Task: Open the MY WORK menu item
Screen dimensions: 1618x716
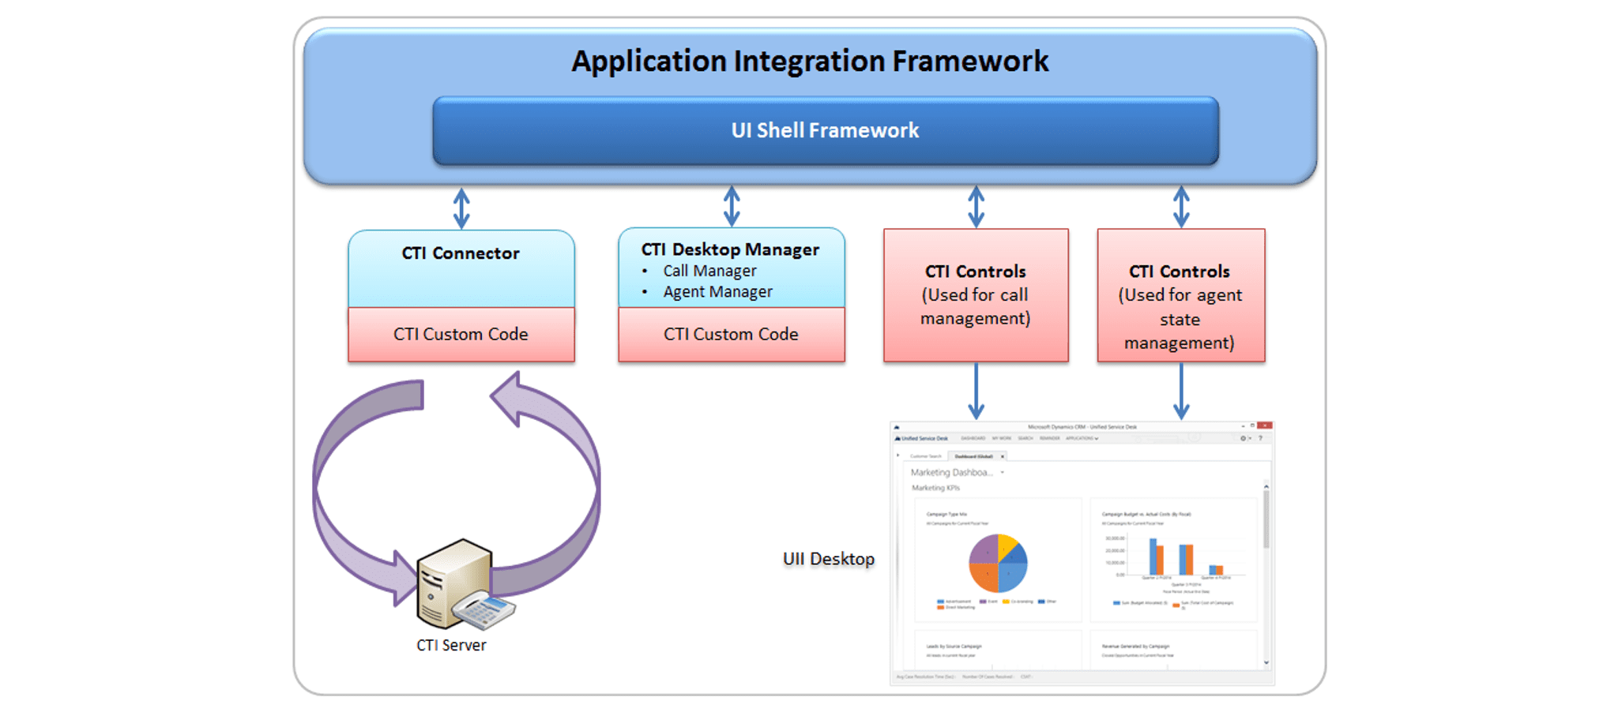Action: [x=1002, y=438]
